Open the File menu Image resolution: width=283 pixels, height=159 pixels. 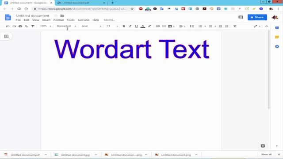(x=18, y=20)
